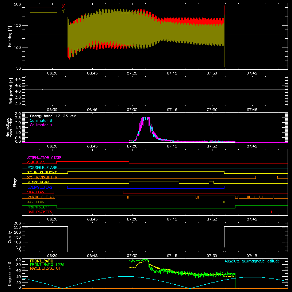Click the 'POSSIBLE_FLARE' flag label

point(42,168)
